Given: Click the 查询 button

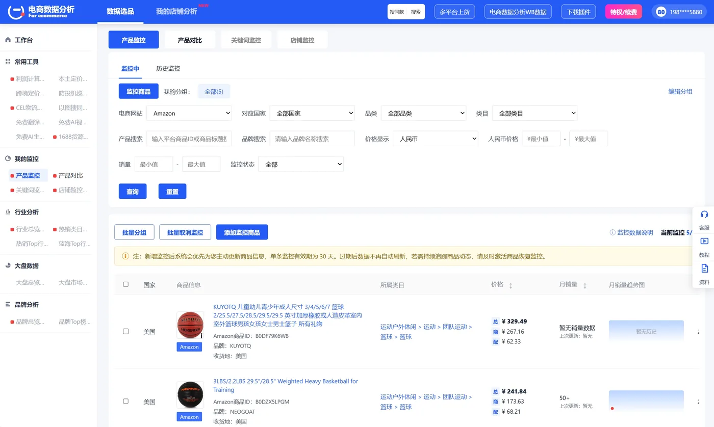Looking at the screenshot, I should coord(133,191).
